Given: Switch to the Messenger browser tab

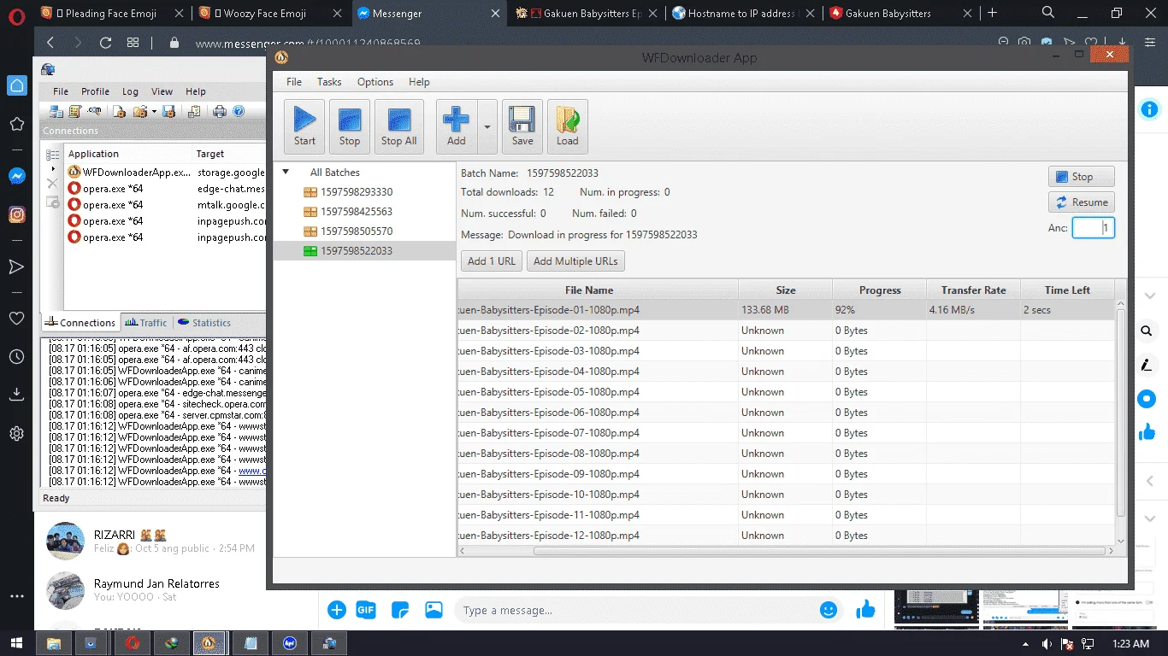Looking at the screenshot, I should [429, 14].
